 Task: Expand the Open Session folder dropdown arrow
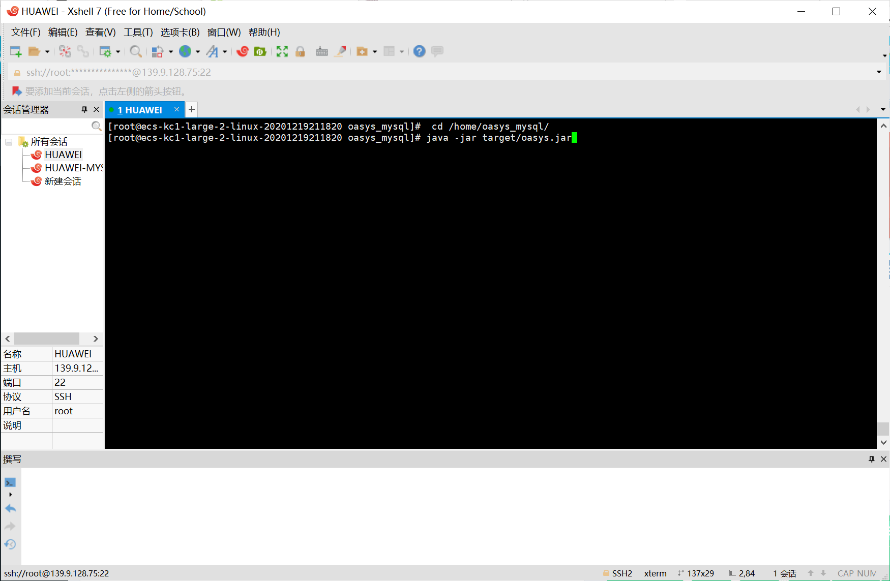coord(47,52)
